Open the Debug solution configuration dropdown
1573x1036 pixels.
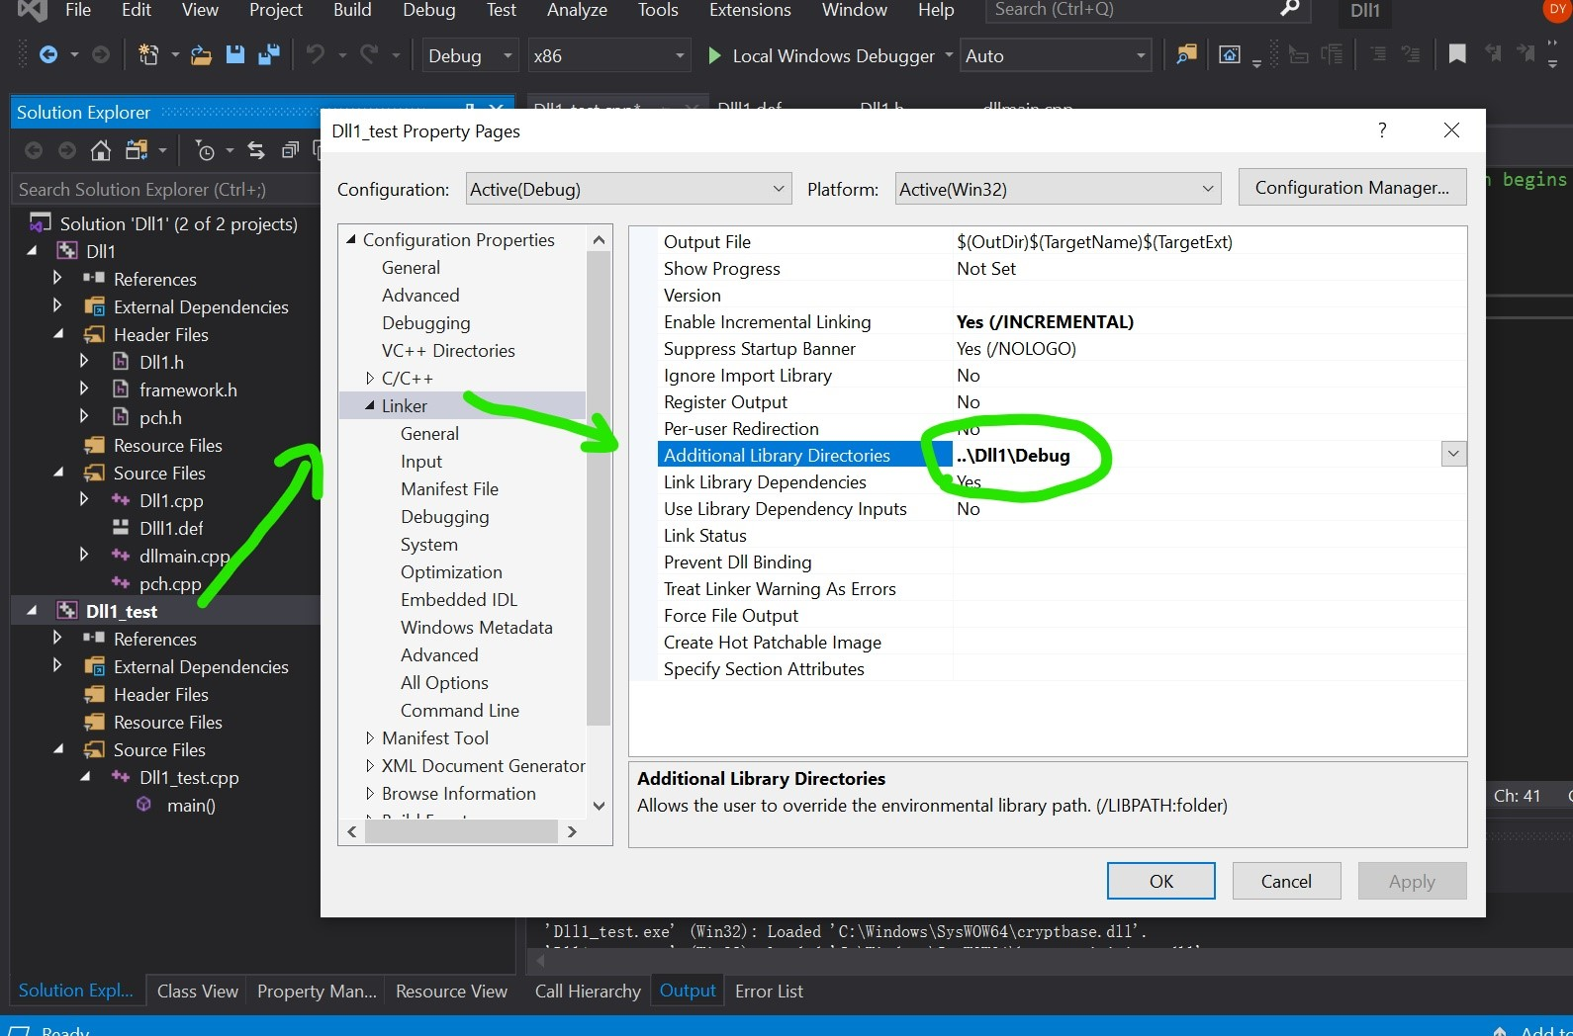(x=470, y=55)
